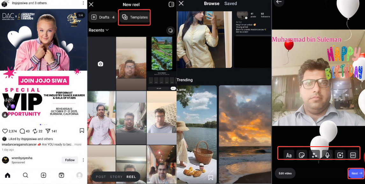Screen dimensions: 365x184
Task: Add text with the Aa tool
Action: click(289, 155)
